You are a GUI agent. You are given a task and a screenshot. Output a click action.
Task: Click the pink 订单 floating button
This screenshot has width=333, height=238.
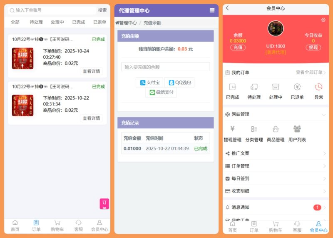click(104, 204)
